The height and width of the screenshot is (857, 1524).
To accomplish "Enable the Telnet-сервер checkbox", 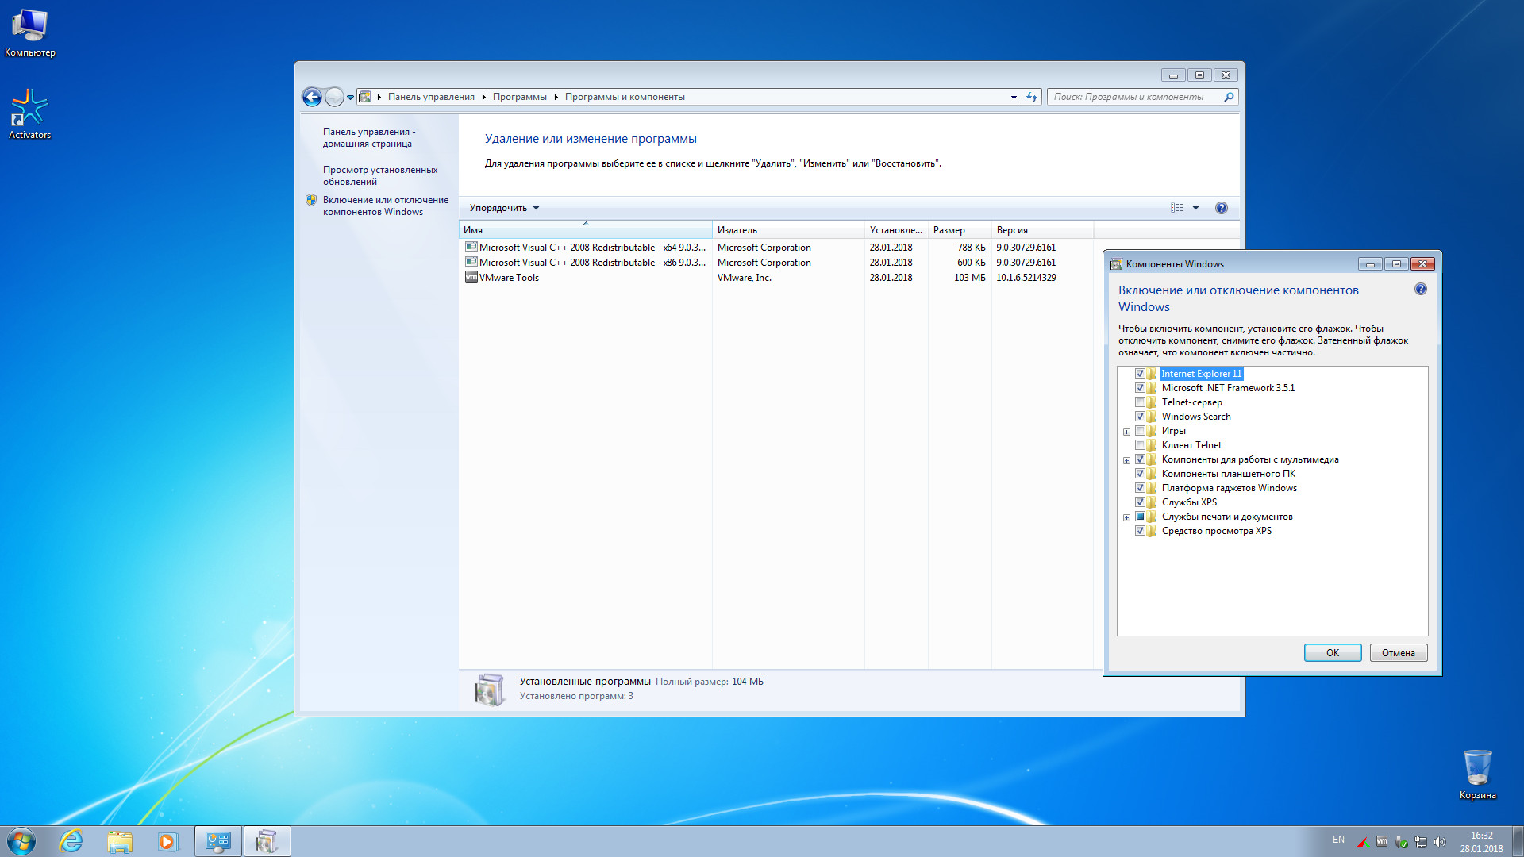I will [1140, 402].
